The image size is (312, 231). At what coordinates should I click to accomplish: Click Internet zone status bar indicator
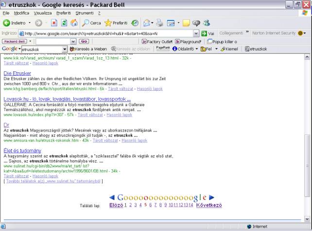click(x=257, y=227)
